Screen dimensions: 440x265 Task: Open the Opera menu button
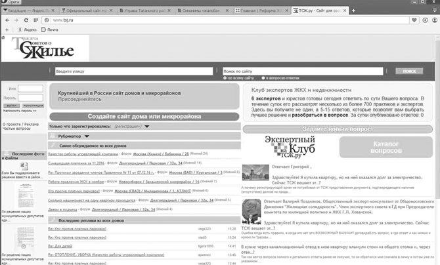click(11, 2)
